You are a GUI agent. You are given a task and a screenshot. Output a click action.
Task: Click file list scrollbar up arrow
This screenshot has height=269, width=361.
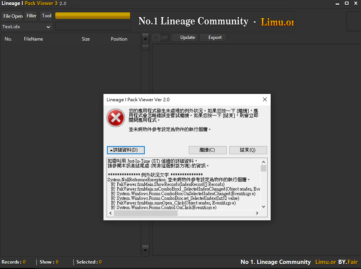(145, 39)
